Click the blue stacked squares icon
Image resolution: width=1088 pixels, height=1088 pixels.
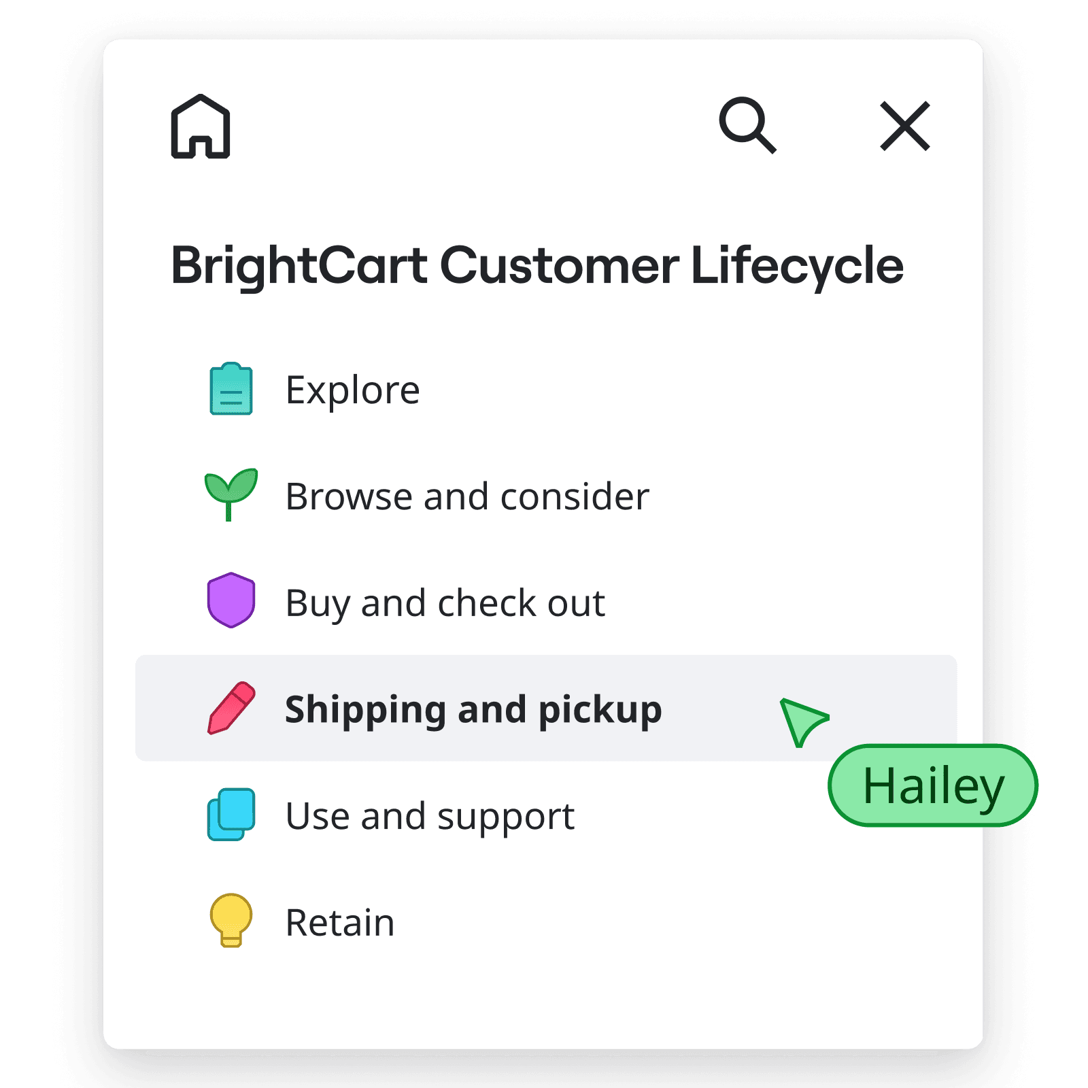pos(231,815)
